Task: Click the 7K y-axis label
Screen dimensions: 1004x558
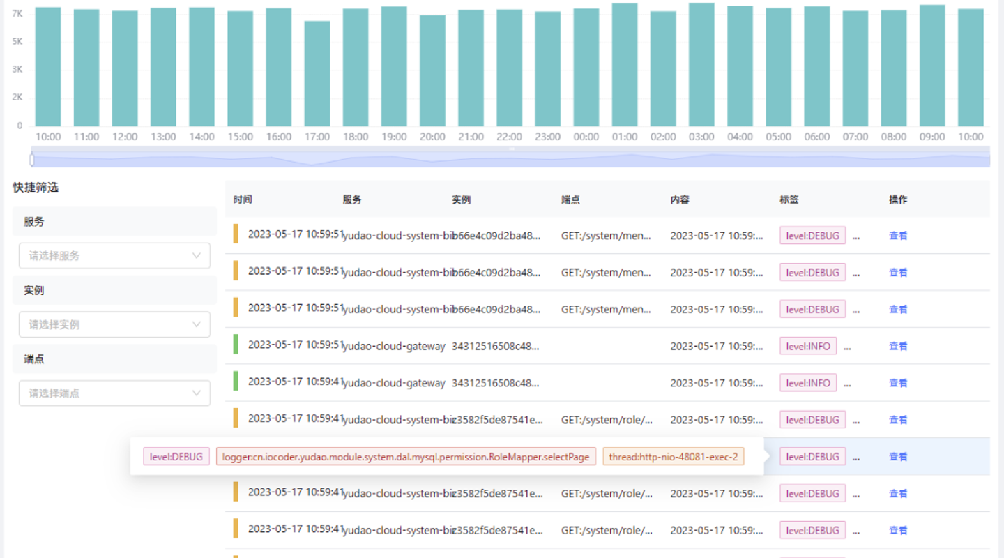Action: [x=17, y=13]
